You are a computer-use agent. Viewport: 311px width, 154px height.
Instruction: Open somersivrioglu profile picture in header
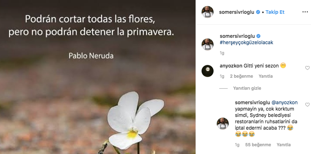coord(207,12)
